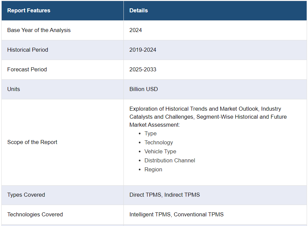Click the 2019-2024 historical period value
The height and width of the screenshot is (226, 308).
143,50
